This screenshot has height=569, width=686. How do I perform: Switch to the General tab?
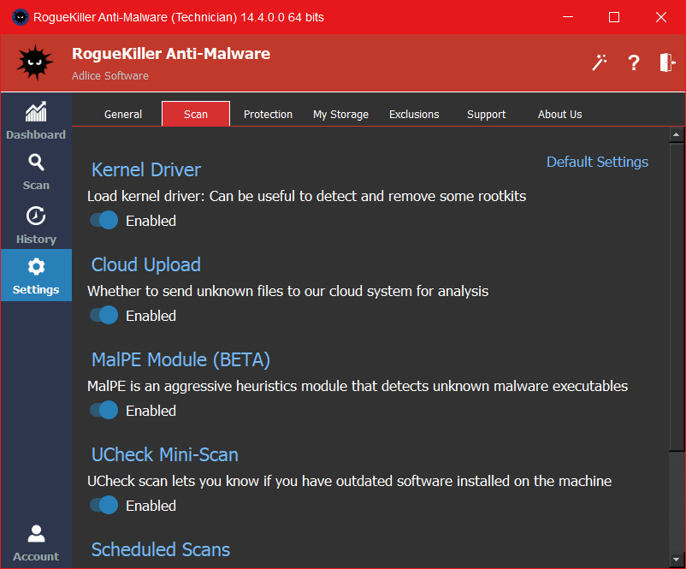[x=123, y=115]
